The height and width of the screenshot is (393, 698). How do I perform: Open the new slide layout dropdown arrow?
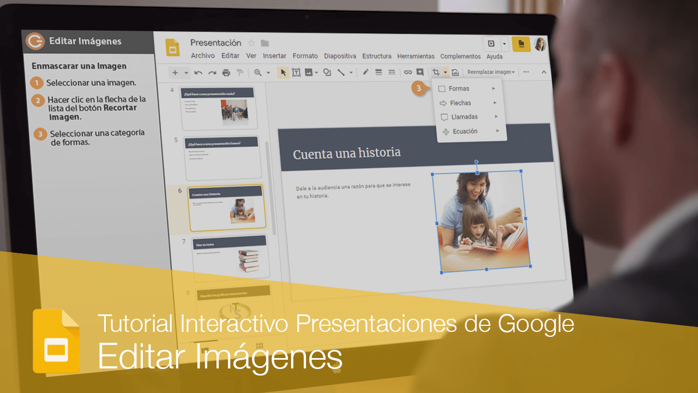pyautogui.click(x=186, y=73)
